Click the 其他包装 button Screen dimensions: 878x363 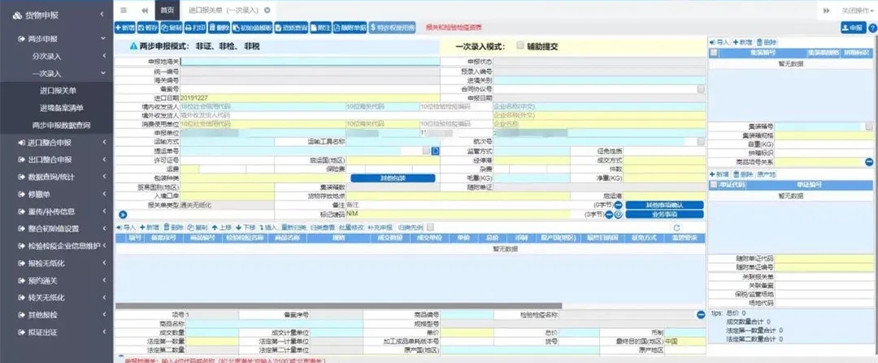pos(393,177)
